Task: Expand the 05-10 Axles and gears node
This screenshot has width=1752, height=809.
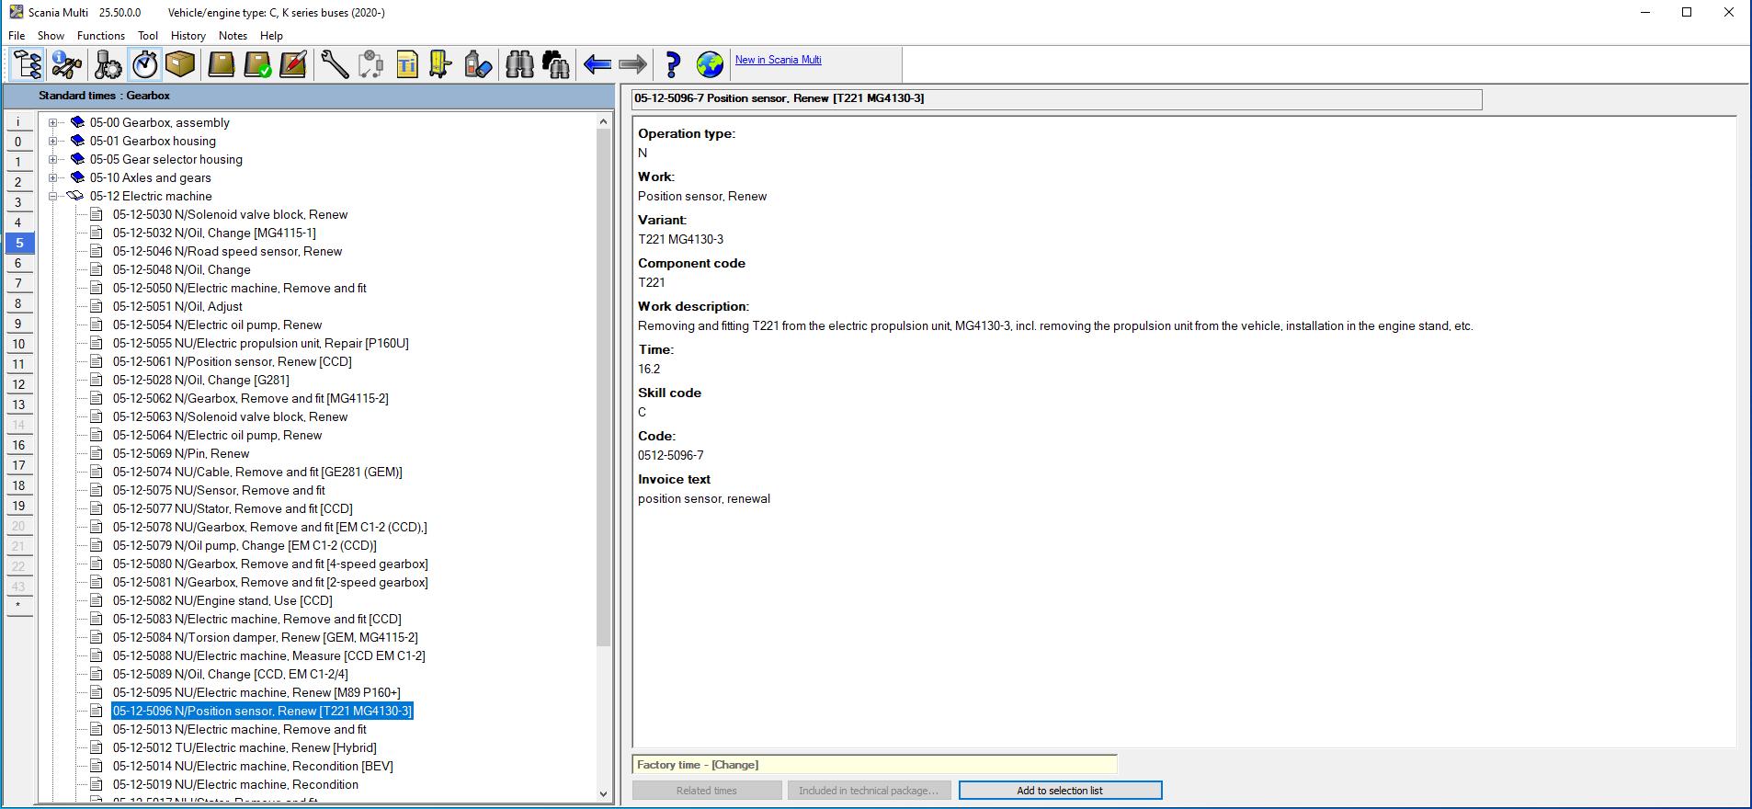Action: click(53, 177)
